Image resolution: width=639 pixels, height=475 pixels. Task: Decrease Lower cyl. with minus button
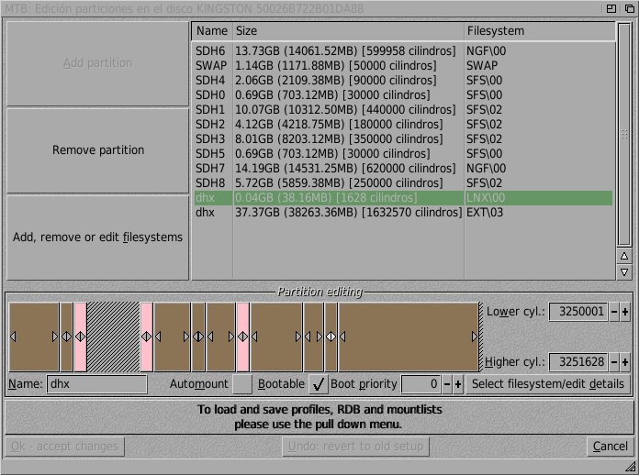tap(614, 312)
